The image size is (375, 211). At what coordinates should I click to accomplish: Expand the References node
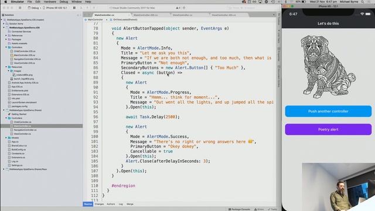coord(6,35)
